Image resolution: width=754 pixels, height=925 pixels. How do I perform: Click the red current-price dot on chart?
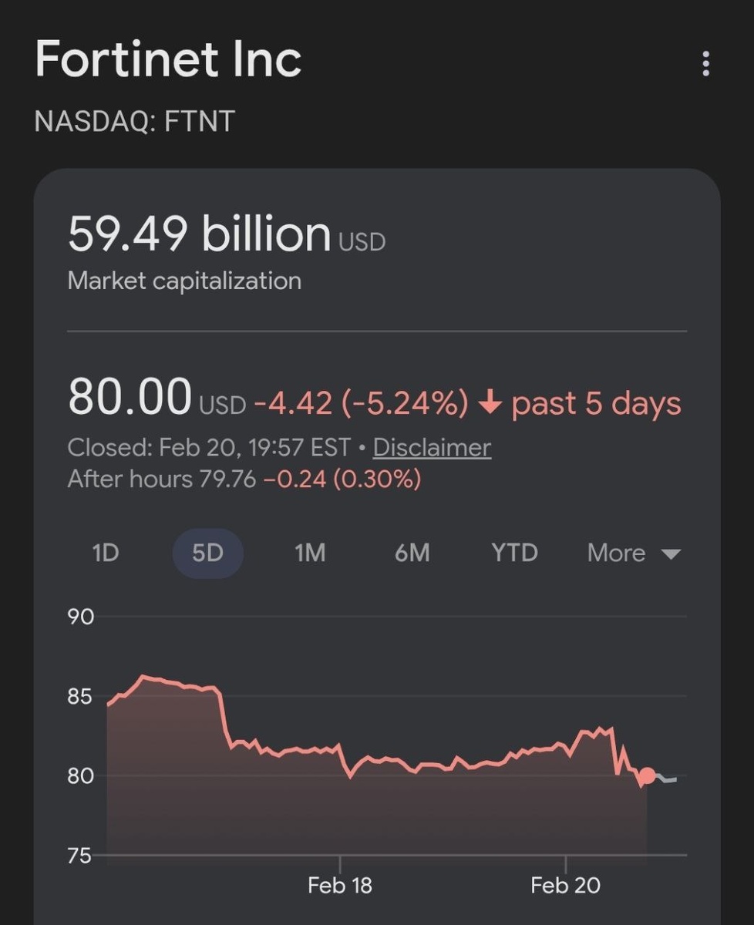[647, 775]
